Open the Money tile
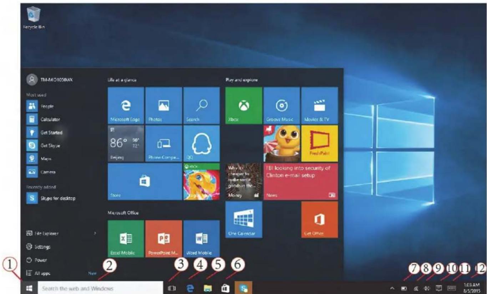 point(244,182)
